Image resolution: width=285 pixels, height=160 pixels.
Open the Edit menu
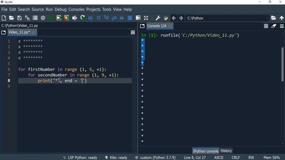(13, 9)
